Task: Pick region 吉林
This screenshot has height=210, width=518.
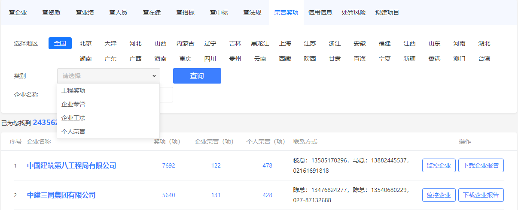Action: coord(235,43)
